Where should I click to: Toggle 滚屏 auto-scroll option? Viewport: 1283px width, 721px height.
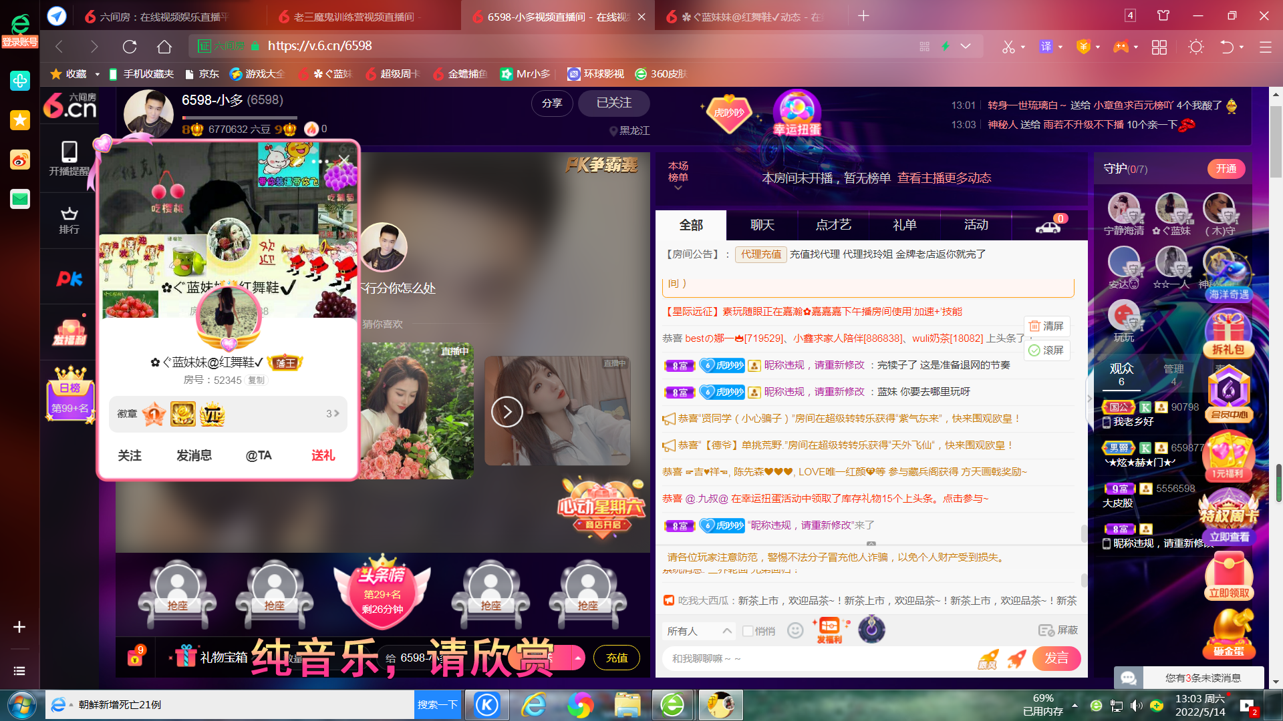1046,350
